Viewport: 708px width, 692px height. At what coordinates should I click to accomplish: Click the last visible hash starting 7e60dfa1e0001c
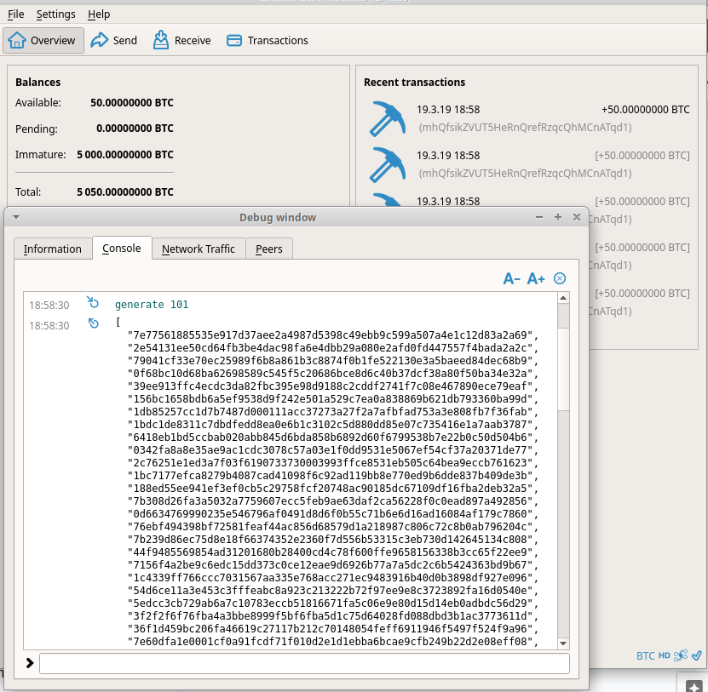[x=333, y=641]
